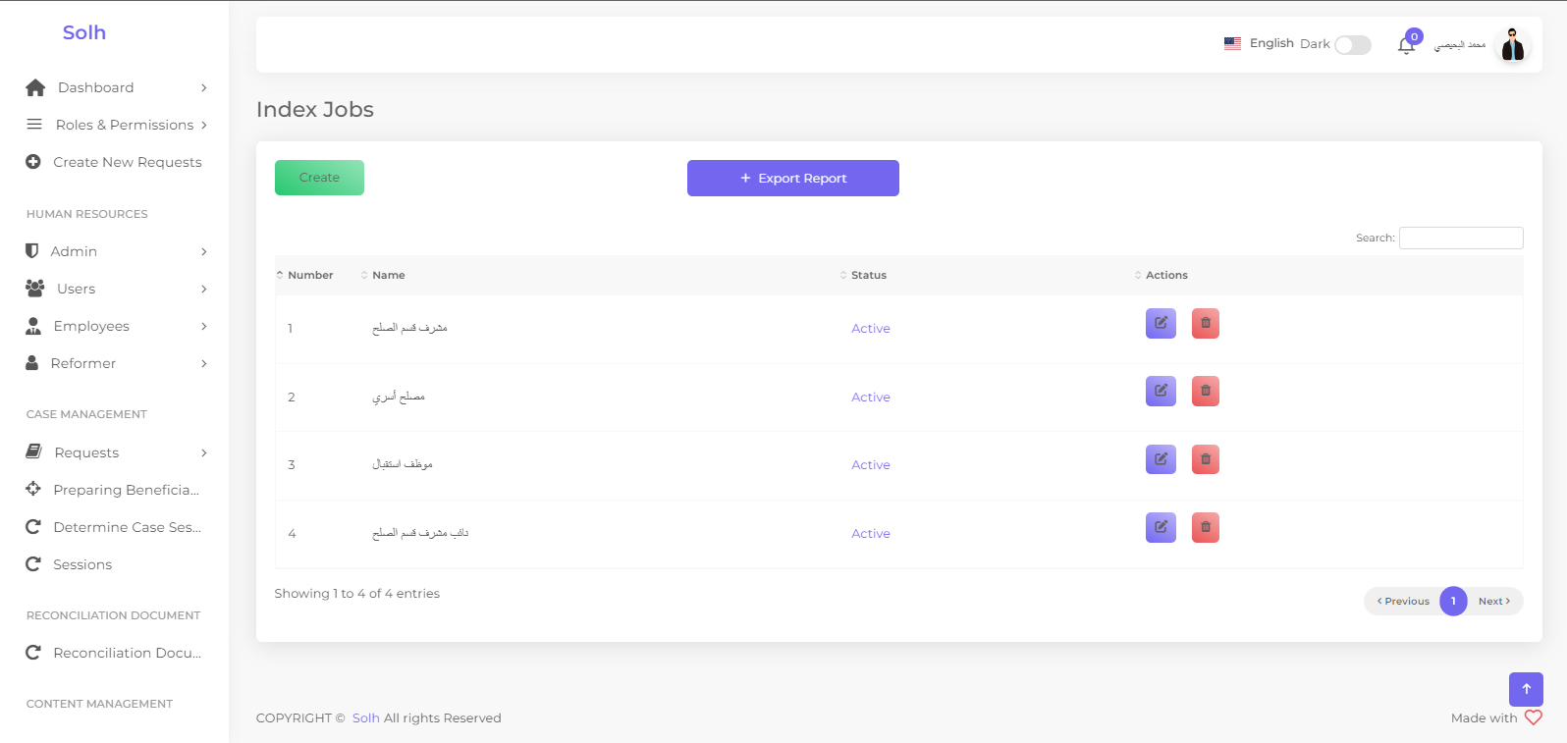Click the red delete icon for job row 2
The height and width of the screenshot is (743, 1567).
[1205, 392]
